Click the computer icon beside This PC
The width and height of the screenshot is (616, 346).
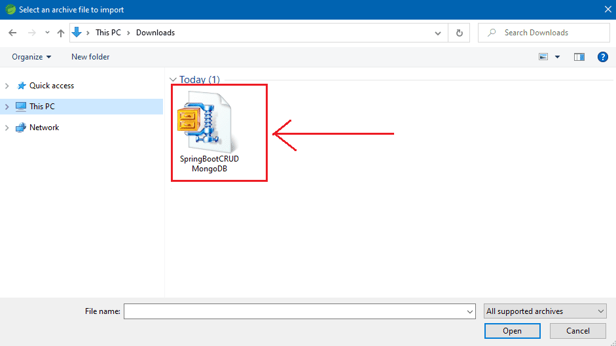(x=21, y=107)
